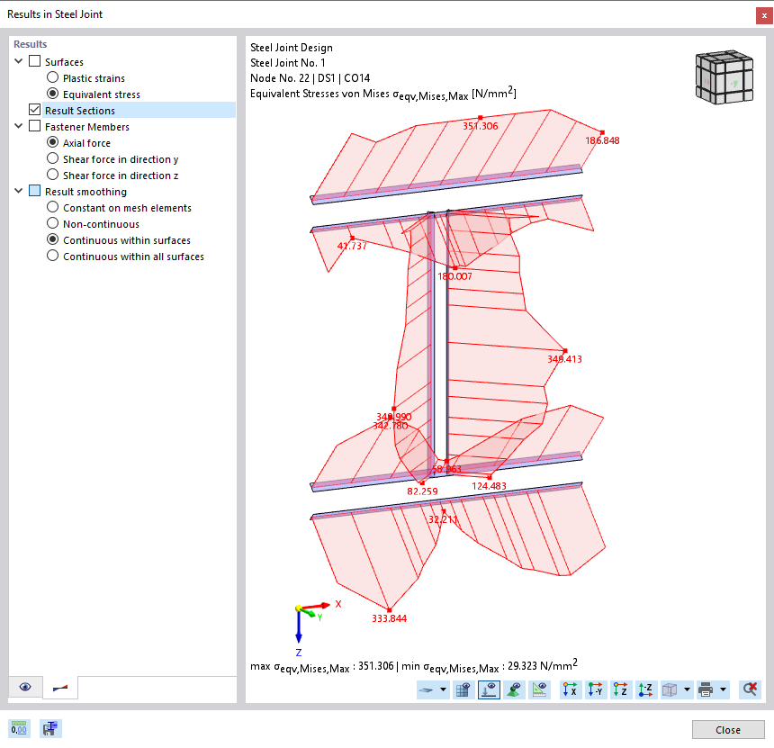774x748 pixels.
Task: Collapse the Result smoothing section
Action: tap(19, 191)
